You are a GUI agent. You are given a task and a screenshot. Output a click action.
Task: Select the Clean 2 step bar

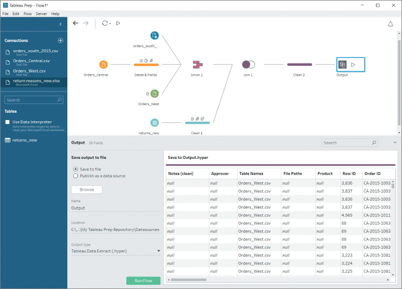point(300,65)
